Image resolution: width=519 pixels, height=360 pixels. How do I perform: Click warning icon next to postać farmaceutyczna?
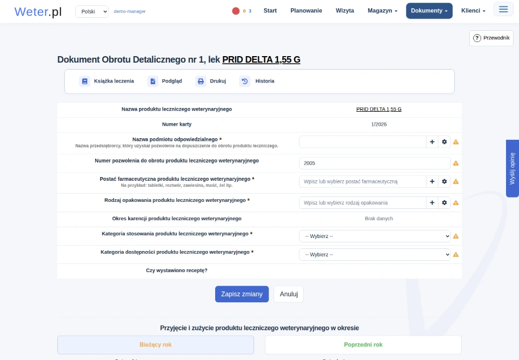click(456, 181)
